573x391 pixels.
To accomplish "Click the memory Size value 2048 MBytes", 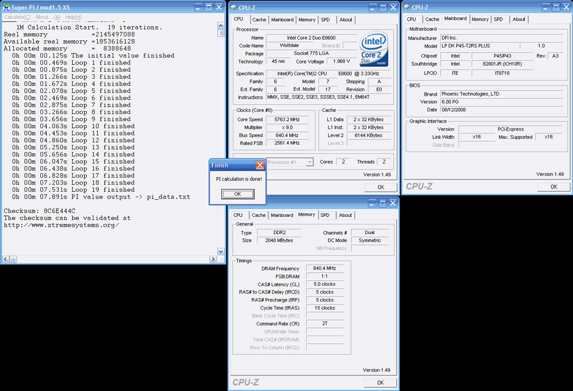I will [279, 241].
